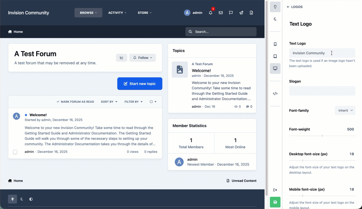Open the Font-family Inherit dropdown
The height and width of the screenshot is (209, 362).
click(x=345, y=111)
